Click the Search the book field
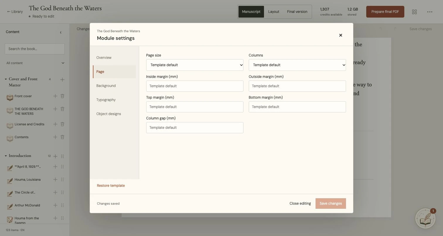 [35, 49]
